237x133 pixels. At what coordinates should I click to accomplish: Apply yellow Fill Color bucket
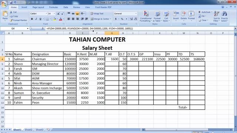[x=54, y=19]
